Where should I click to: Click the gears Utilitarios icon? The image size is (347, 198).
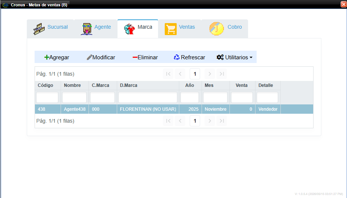220,57
